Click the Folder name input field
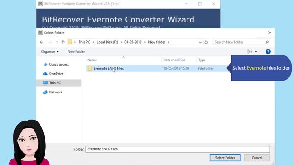This screenshot has width=294, height=165. [x=178, y=149]
